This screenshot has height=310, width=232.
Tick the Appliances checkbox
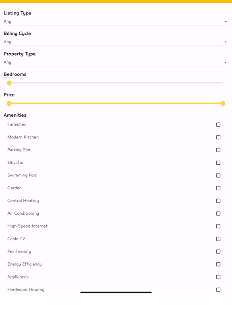[x=218, y=277]
